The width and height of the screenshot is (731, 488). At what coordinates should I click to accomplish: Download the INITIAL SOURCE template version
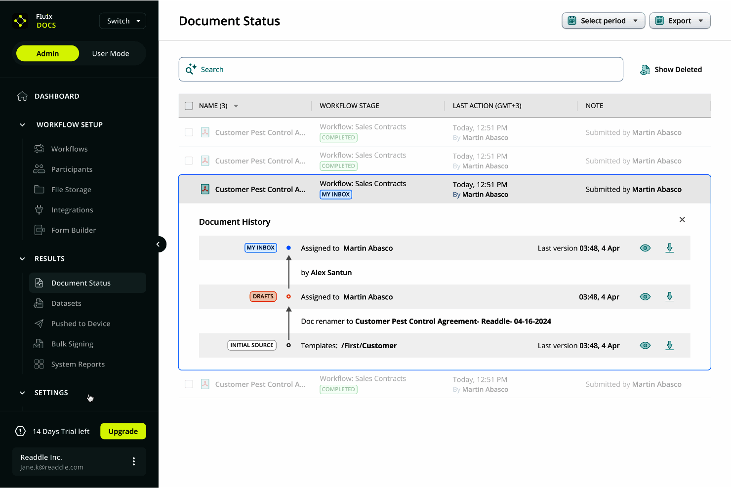[669, 346]
